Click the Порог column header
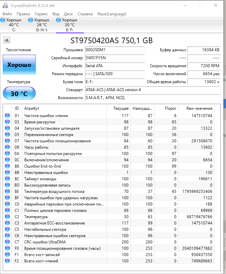The image size is (226, 274). pos(167,108)
